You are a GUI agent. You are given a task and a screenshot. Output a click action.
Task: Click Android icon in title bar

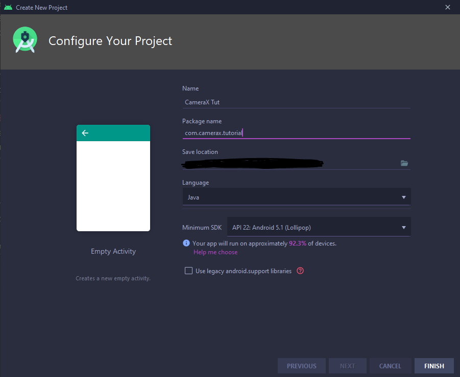point(8,7)
